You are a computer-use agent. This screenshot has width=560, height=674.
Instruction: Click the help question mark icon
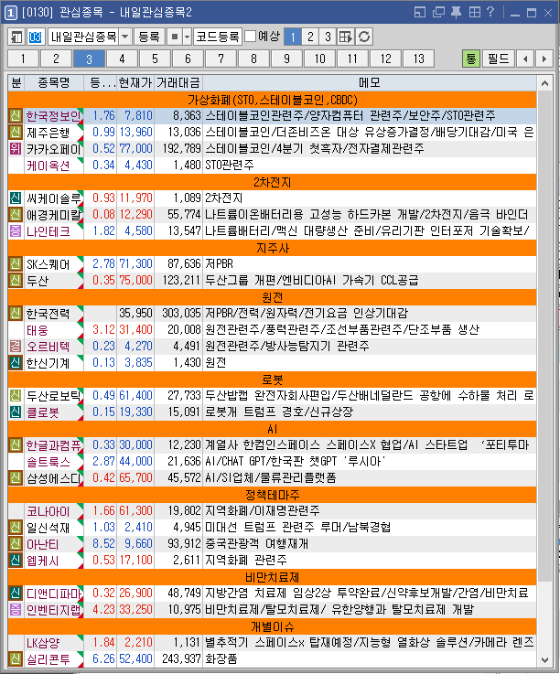(490, 12)
